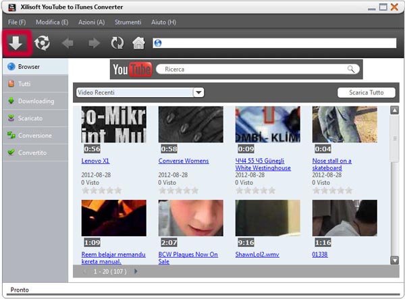
Task: Select the Browser sidebar item
Action: (x=35, y=67)
